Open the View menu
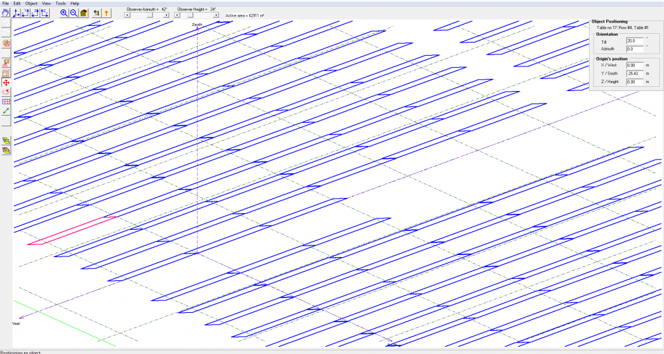Image resolution: width=664 pixels, height=354 pixels. (46, 3)
